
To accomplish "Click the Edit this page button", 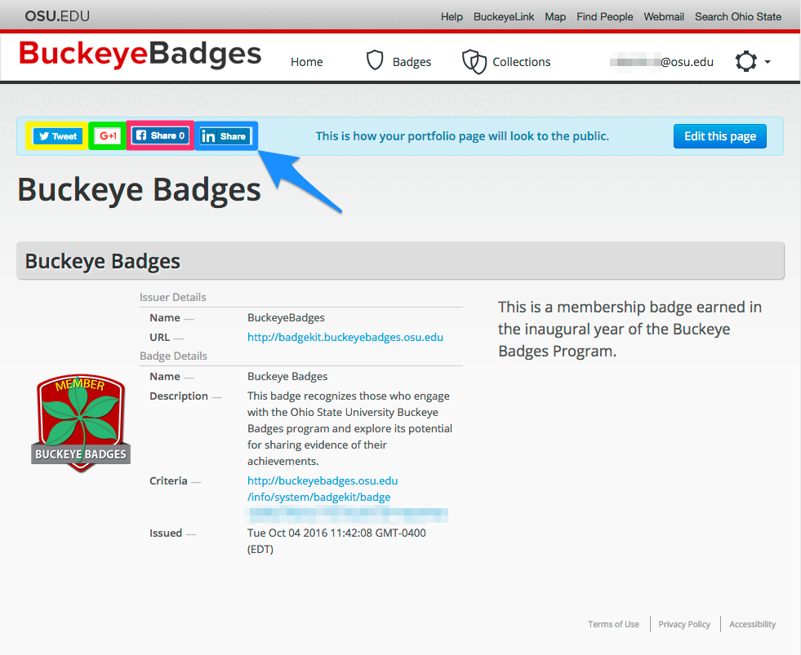I will 720,136.
